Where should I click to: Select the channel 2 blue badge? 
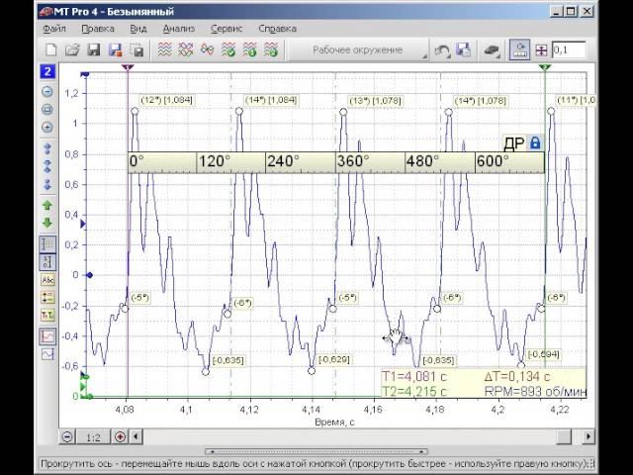[47, 72]
